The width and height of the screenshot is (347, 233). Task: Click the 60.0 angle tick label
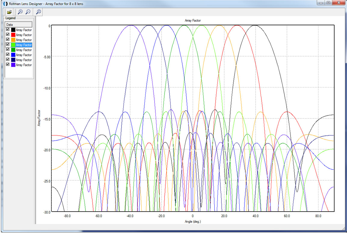pyautogui.click(x=287, y=216)
